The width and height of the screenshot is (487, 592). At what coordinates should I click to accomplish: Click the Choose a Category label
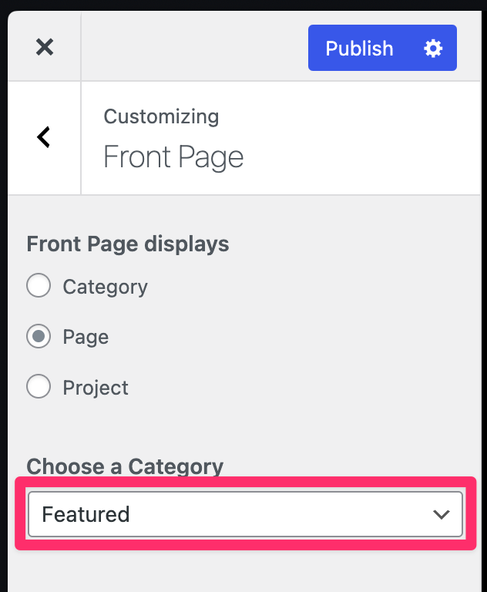(x=125, y=466)
